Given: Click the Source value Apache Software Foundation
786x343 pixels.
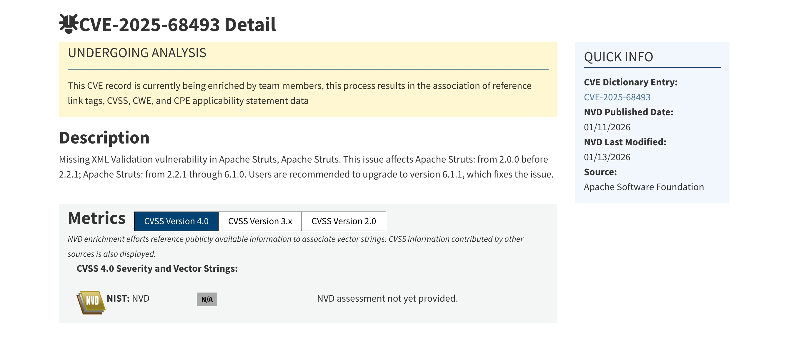Looking at the screenshot, I should pos(644,187).
